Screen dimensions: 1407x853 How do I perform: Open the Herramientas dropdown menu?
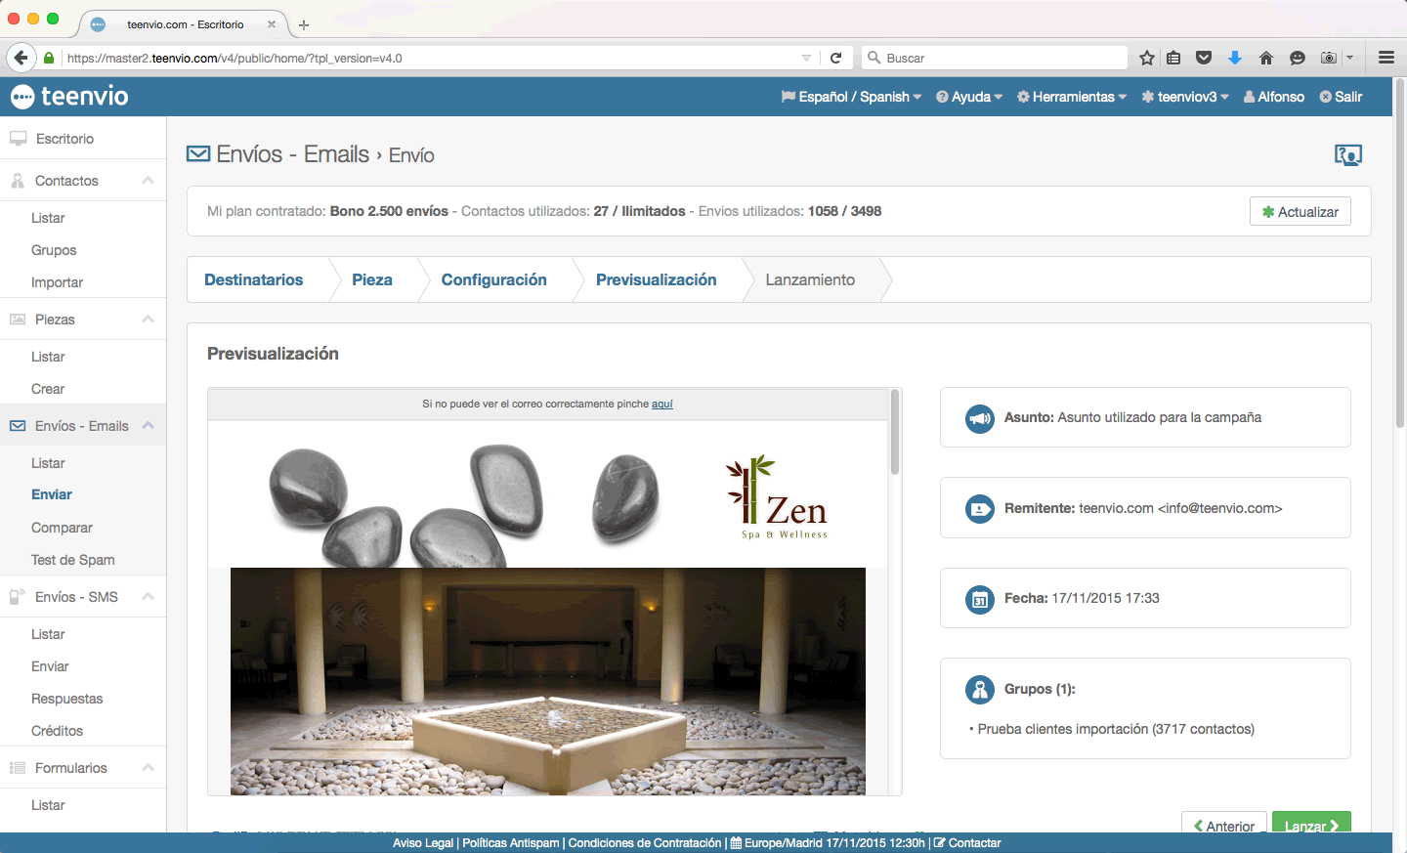point(1071,96)
